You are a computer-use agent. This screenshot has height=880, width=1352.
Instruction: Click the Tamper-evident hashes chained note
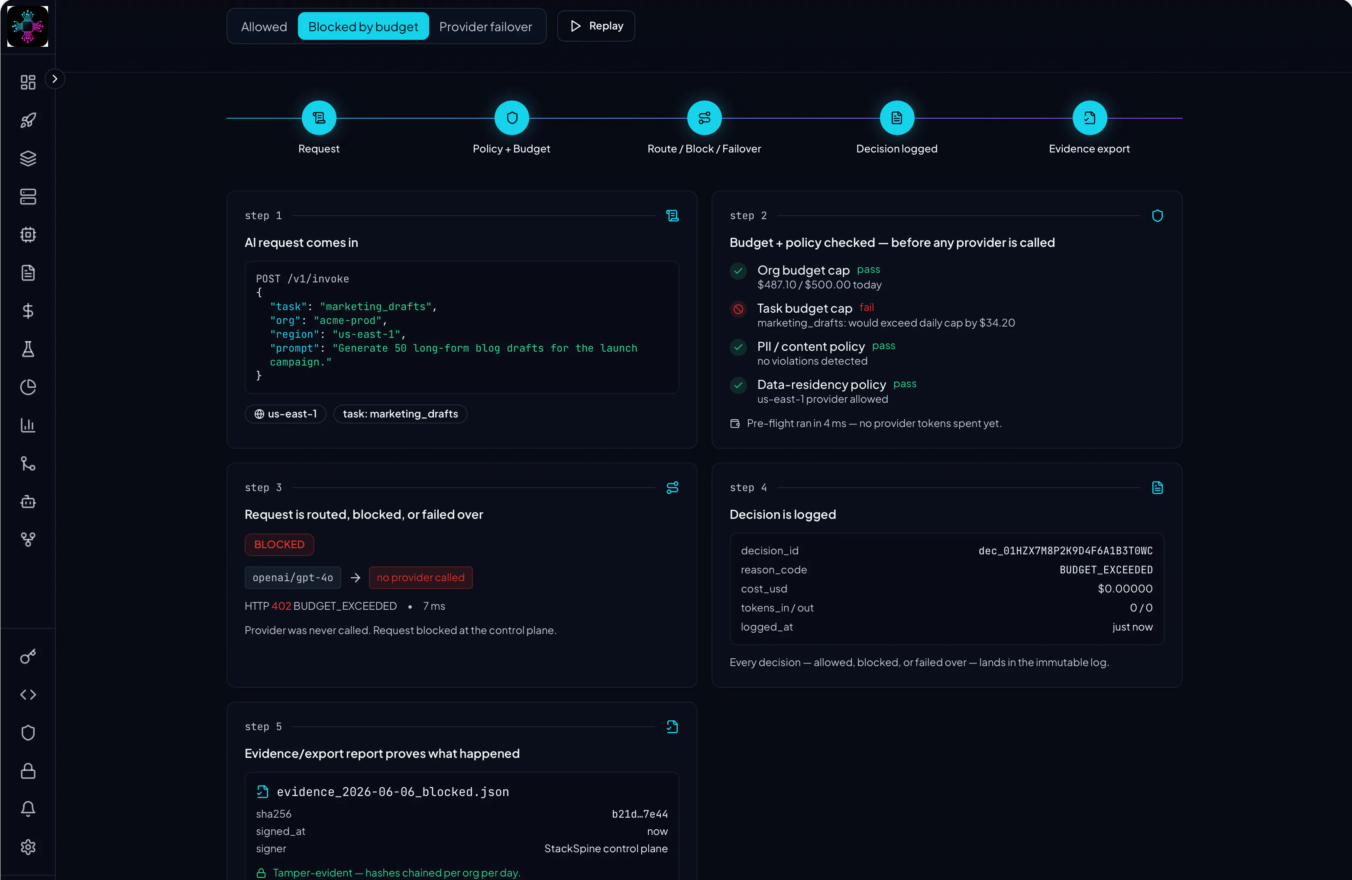click(x=396, y=873)
